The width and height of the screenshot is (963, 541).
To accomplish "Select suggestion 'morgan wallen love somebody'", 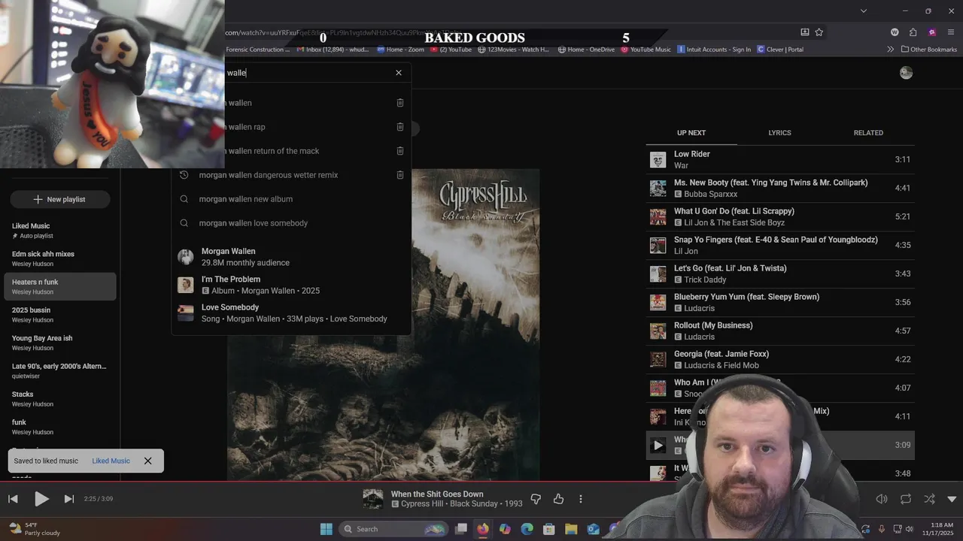I will point(292,223).
